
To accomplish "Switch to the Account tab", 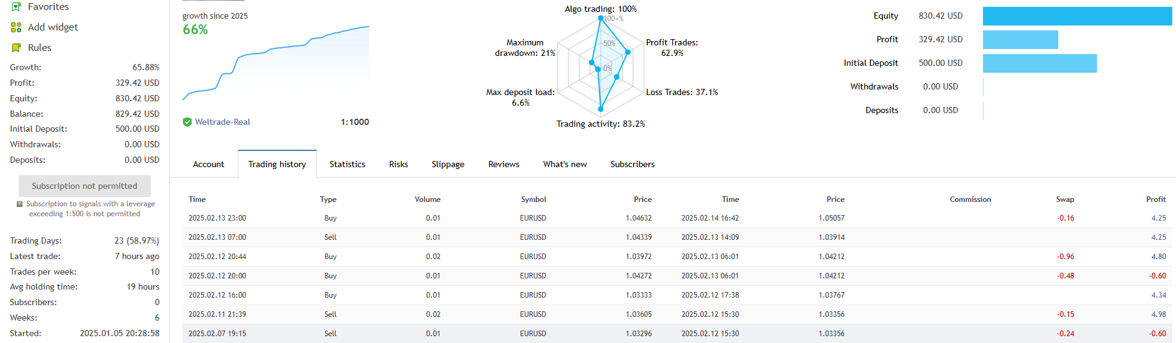I will [x=209, y=164].
